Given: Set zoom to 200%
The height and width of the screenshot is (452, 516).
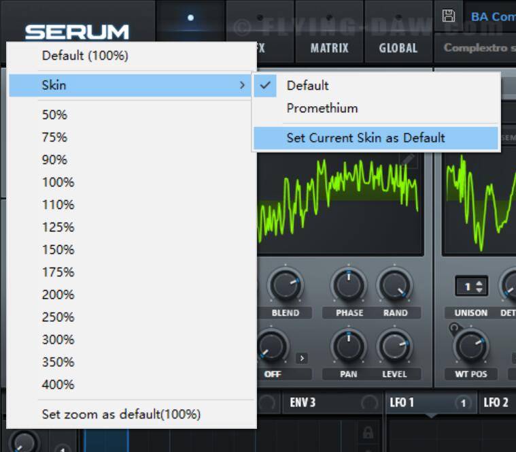Looking at the screenshot, I should (131, 294).
